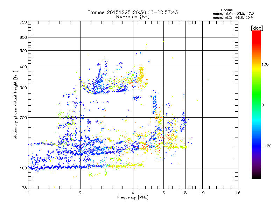Click the 100 y-axis tick label
This screenshot has width=280, height=210.
coord(23,168)
